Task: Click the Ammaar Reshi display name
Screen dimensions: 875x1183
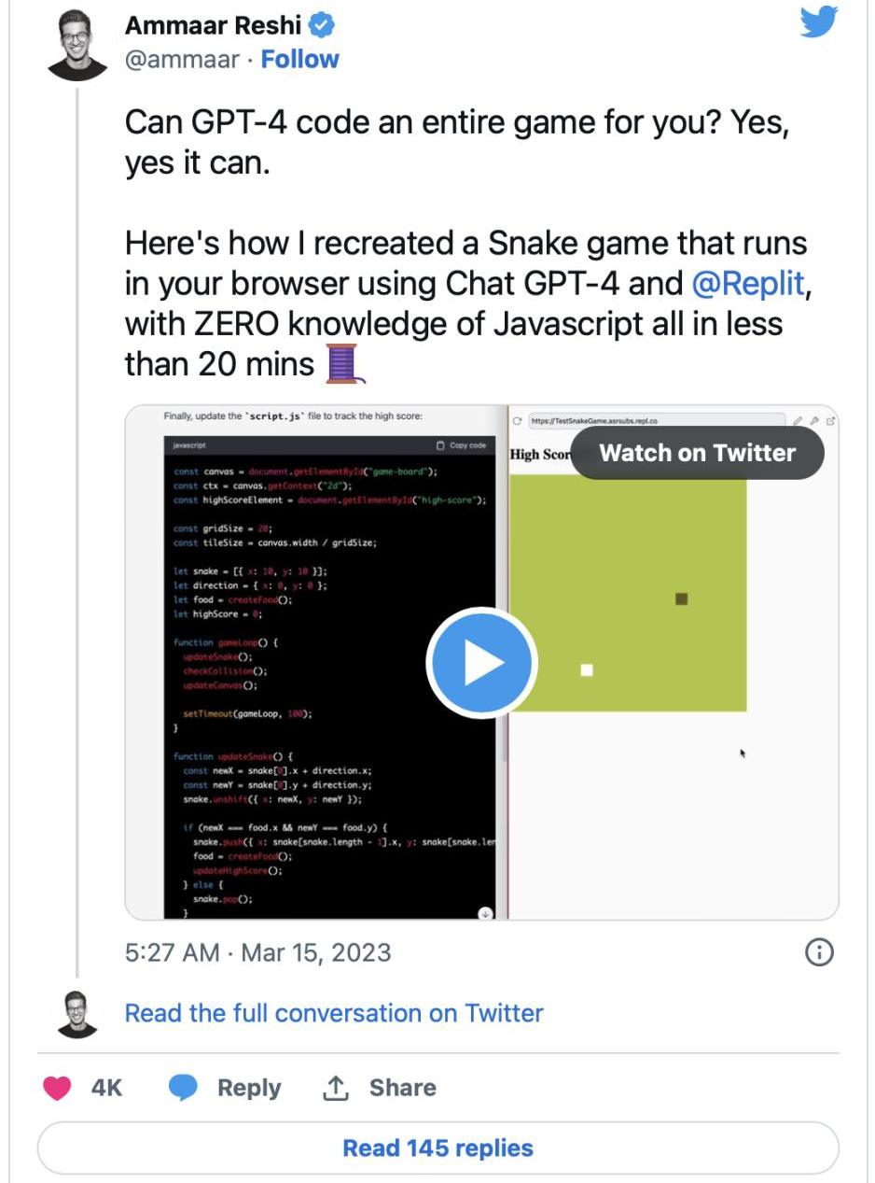Action: point(214,25)
